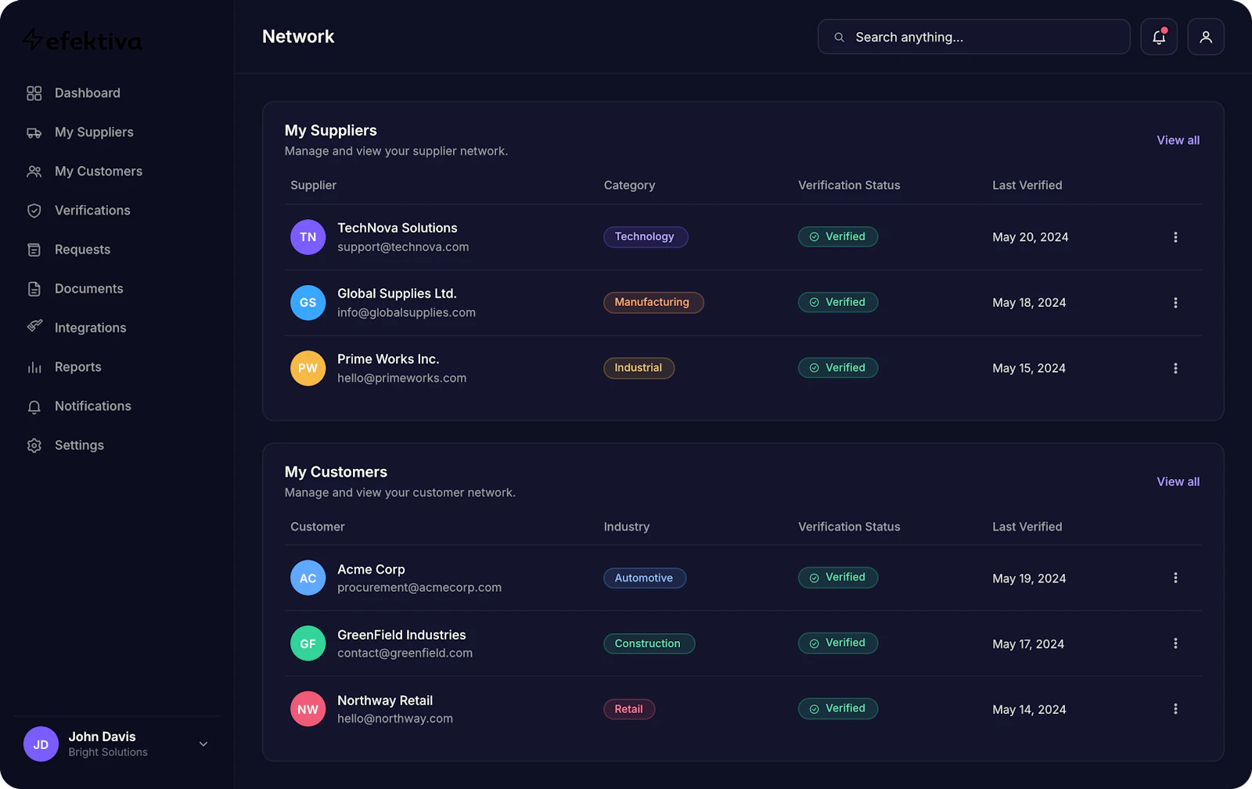Click the NW avatar for Northway Retail
Image resolution: width=1252 pixels, height=789 pixels.
coord(308,709)
